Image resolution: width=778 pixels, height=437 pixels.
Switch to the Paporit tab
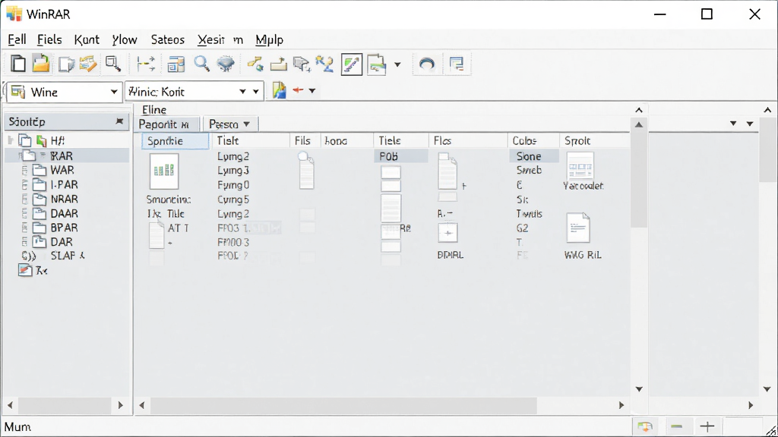pyautogui.click(x=166, y=124)
